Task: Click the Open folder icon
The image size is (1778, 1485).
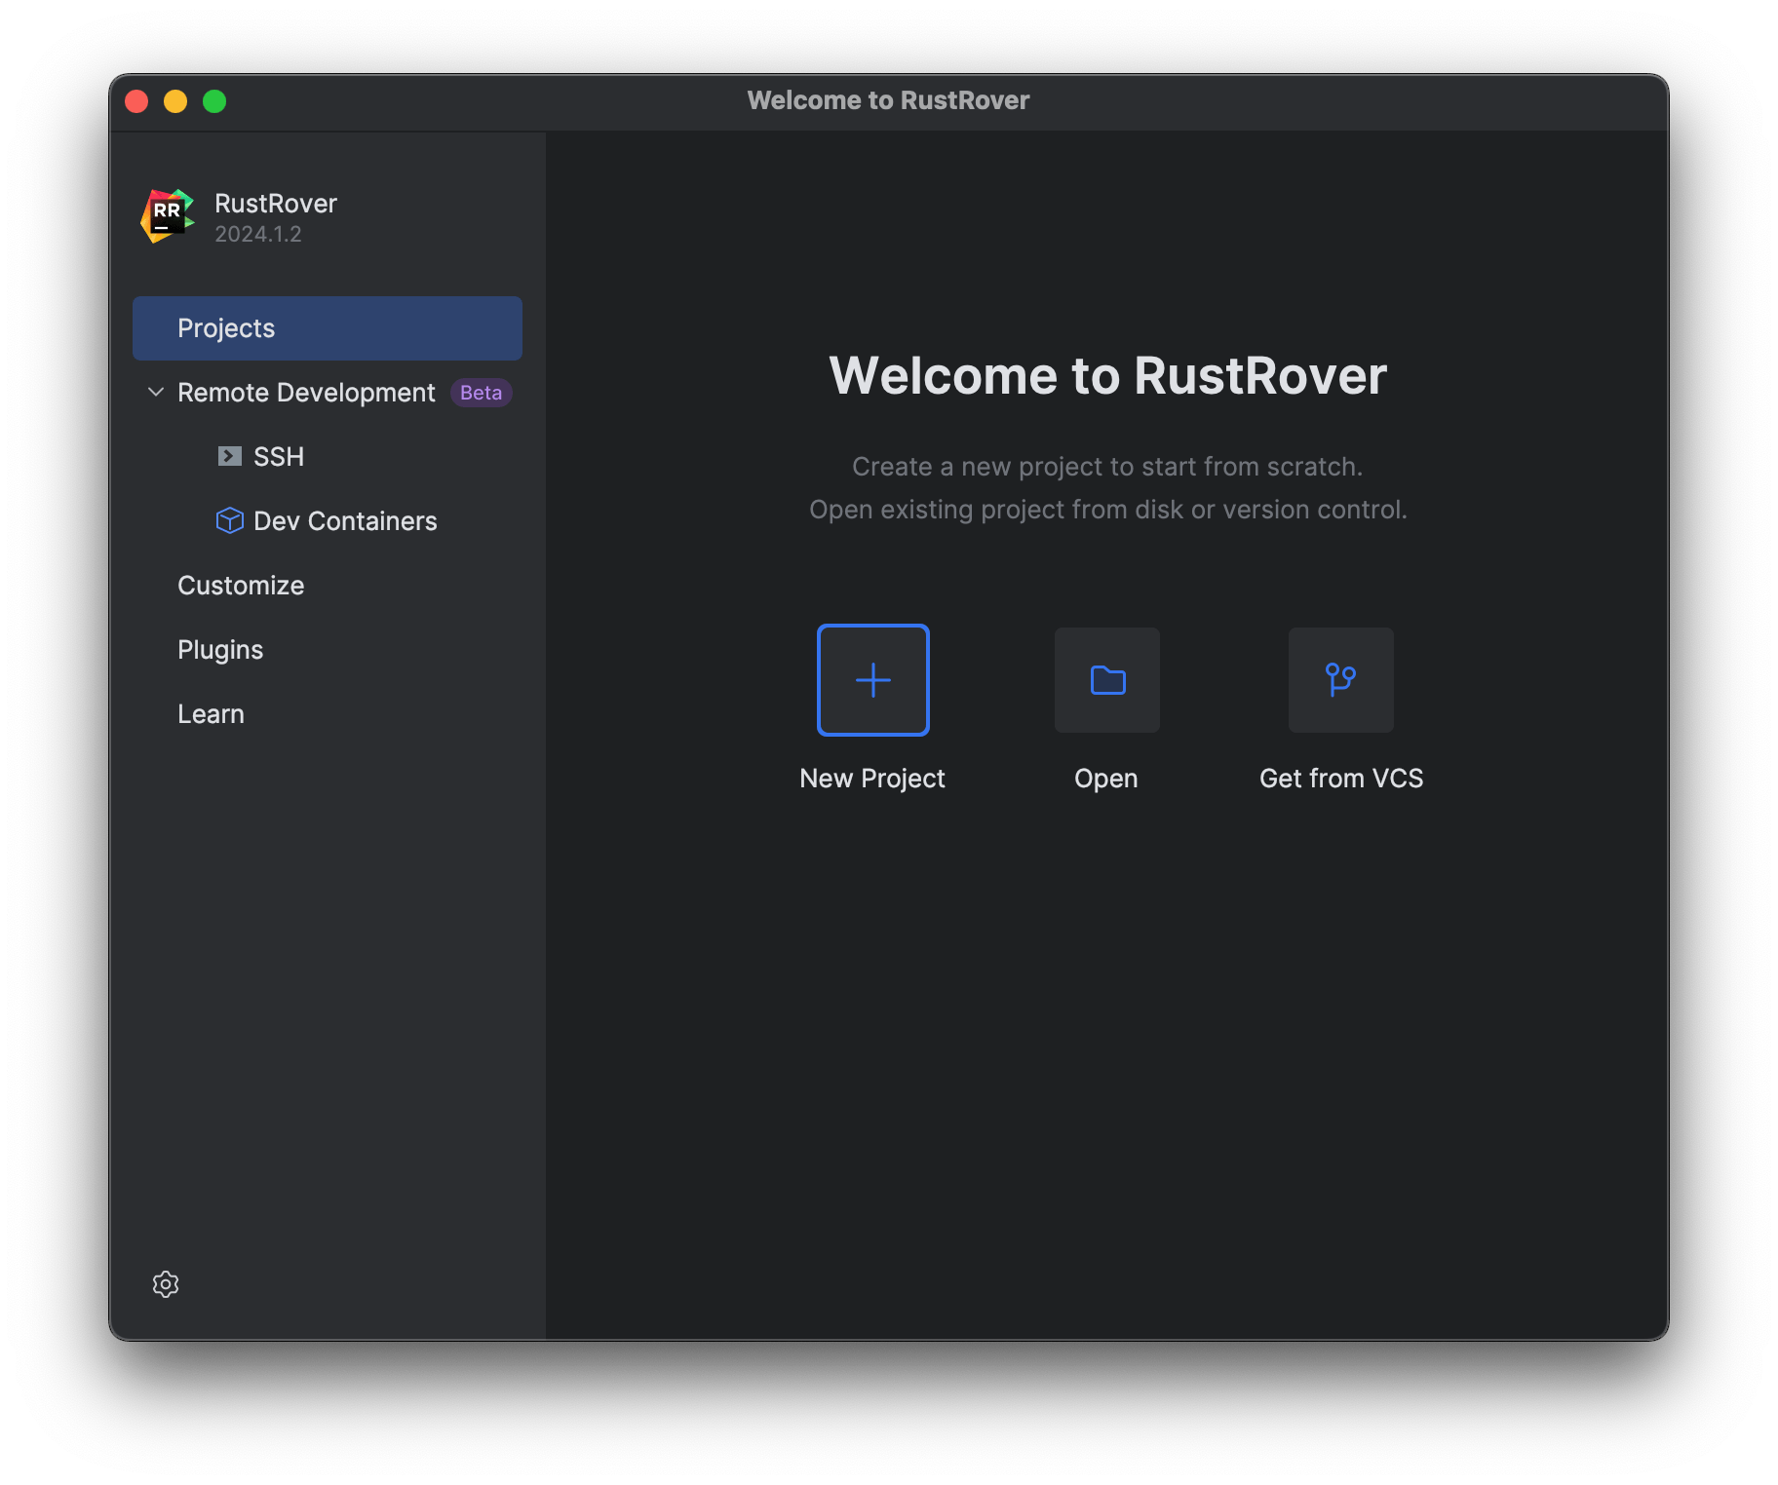Action: point(1105,680)
